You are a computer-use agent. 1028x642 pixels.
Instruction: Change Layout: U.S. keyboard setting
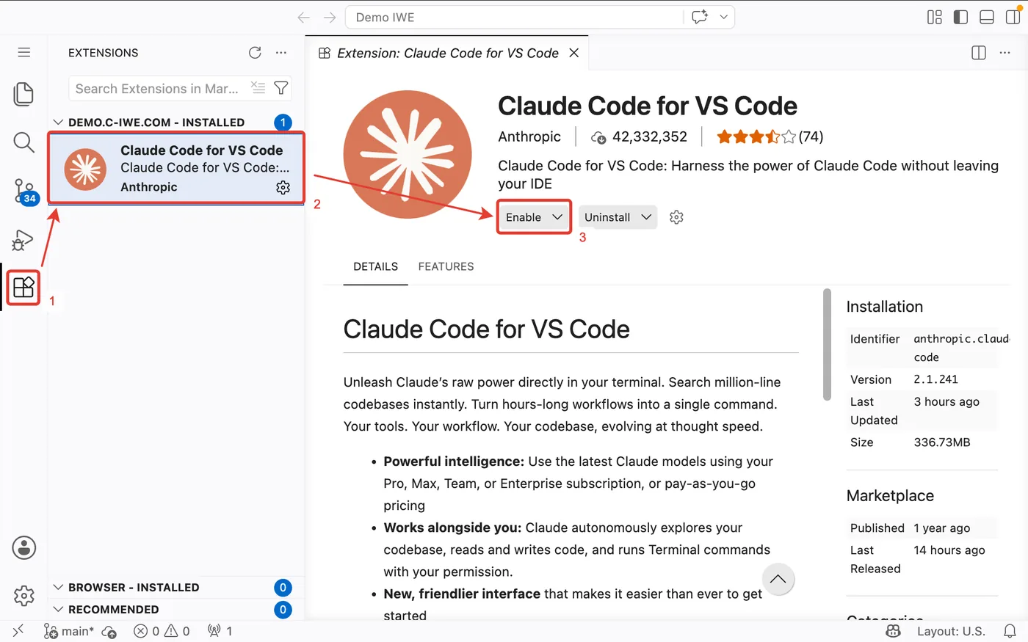[x=951, y=631]
